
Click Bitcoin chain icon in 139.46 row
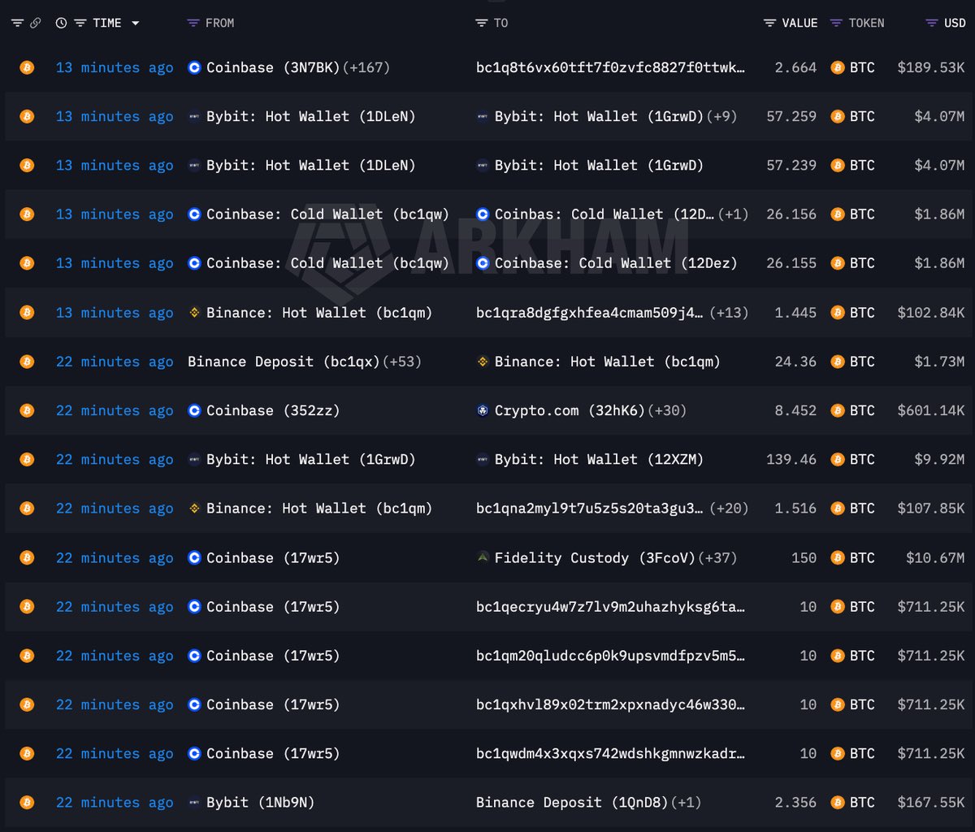(27, 459)
